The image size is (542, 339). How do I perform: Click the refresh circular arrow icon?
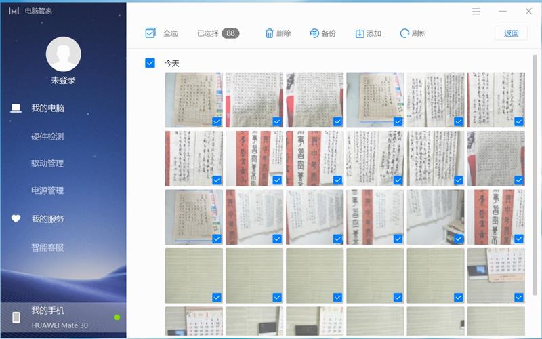point(404,33)
